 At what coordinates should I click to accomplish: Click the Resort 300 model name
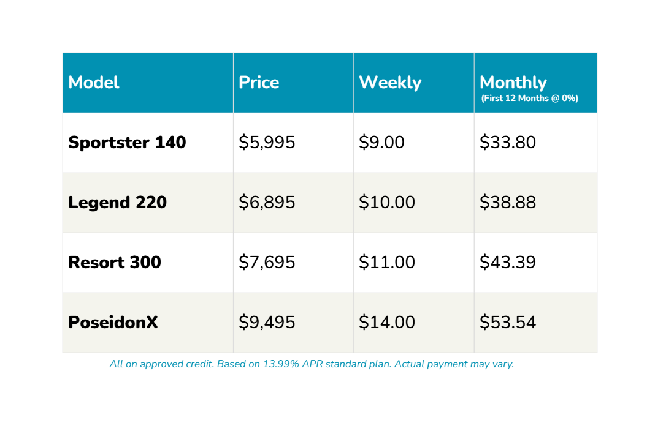tap(115, 263)
